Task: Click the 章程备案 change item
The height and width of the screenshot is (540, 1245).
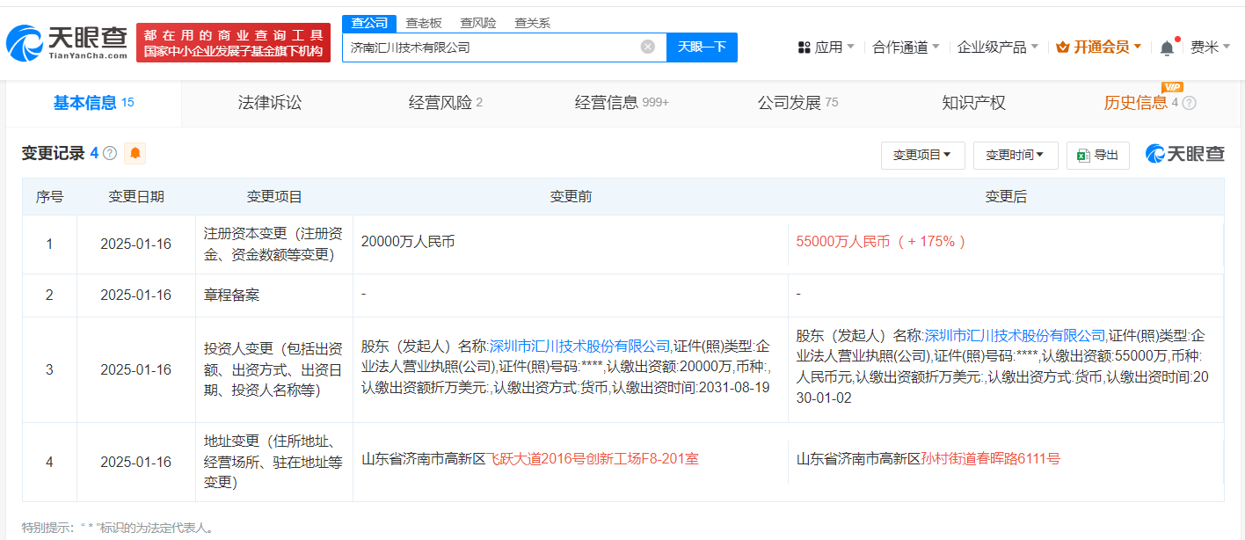Action: [231, 295]
